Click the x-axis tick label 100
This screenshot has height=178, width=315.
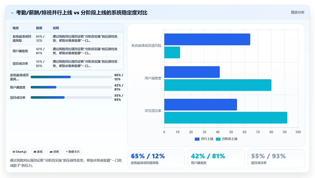click(x=298, y=132)
